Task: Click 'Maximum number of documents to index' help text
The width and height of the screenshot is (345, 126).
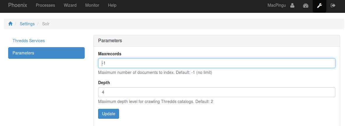Action: [155, 72]
